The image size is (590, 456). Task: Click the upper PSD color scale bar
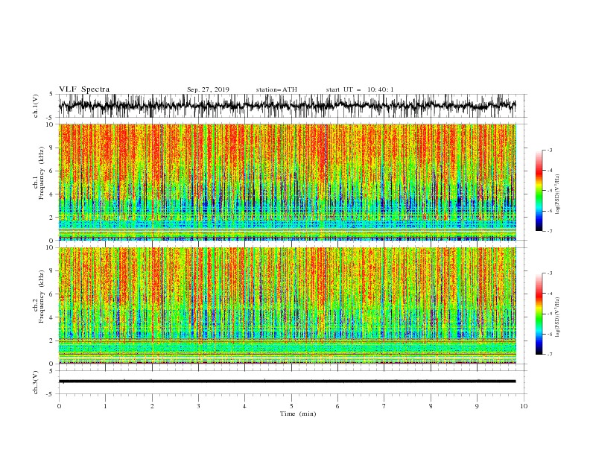(539, 191)
